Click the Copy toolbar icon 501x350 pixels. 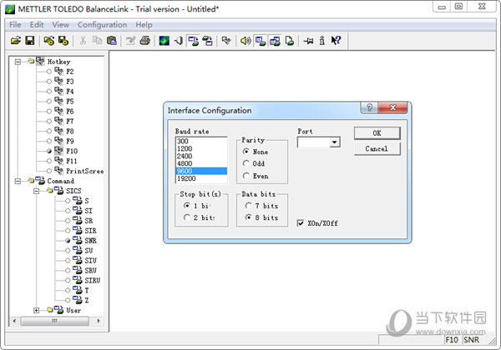[x=97, y=41]
